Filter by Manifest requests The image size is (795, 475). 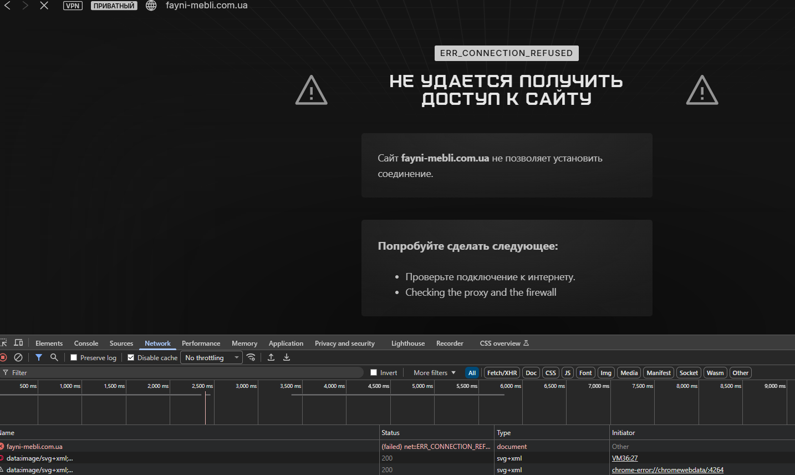659,373
